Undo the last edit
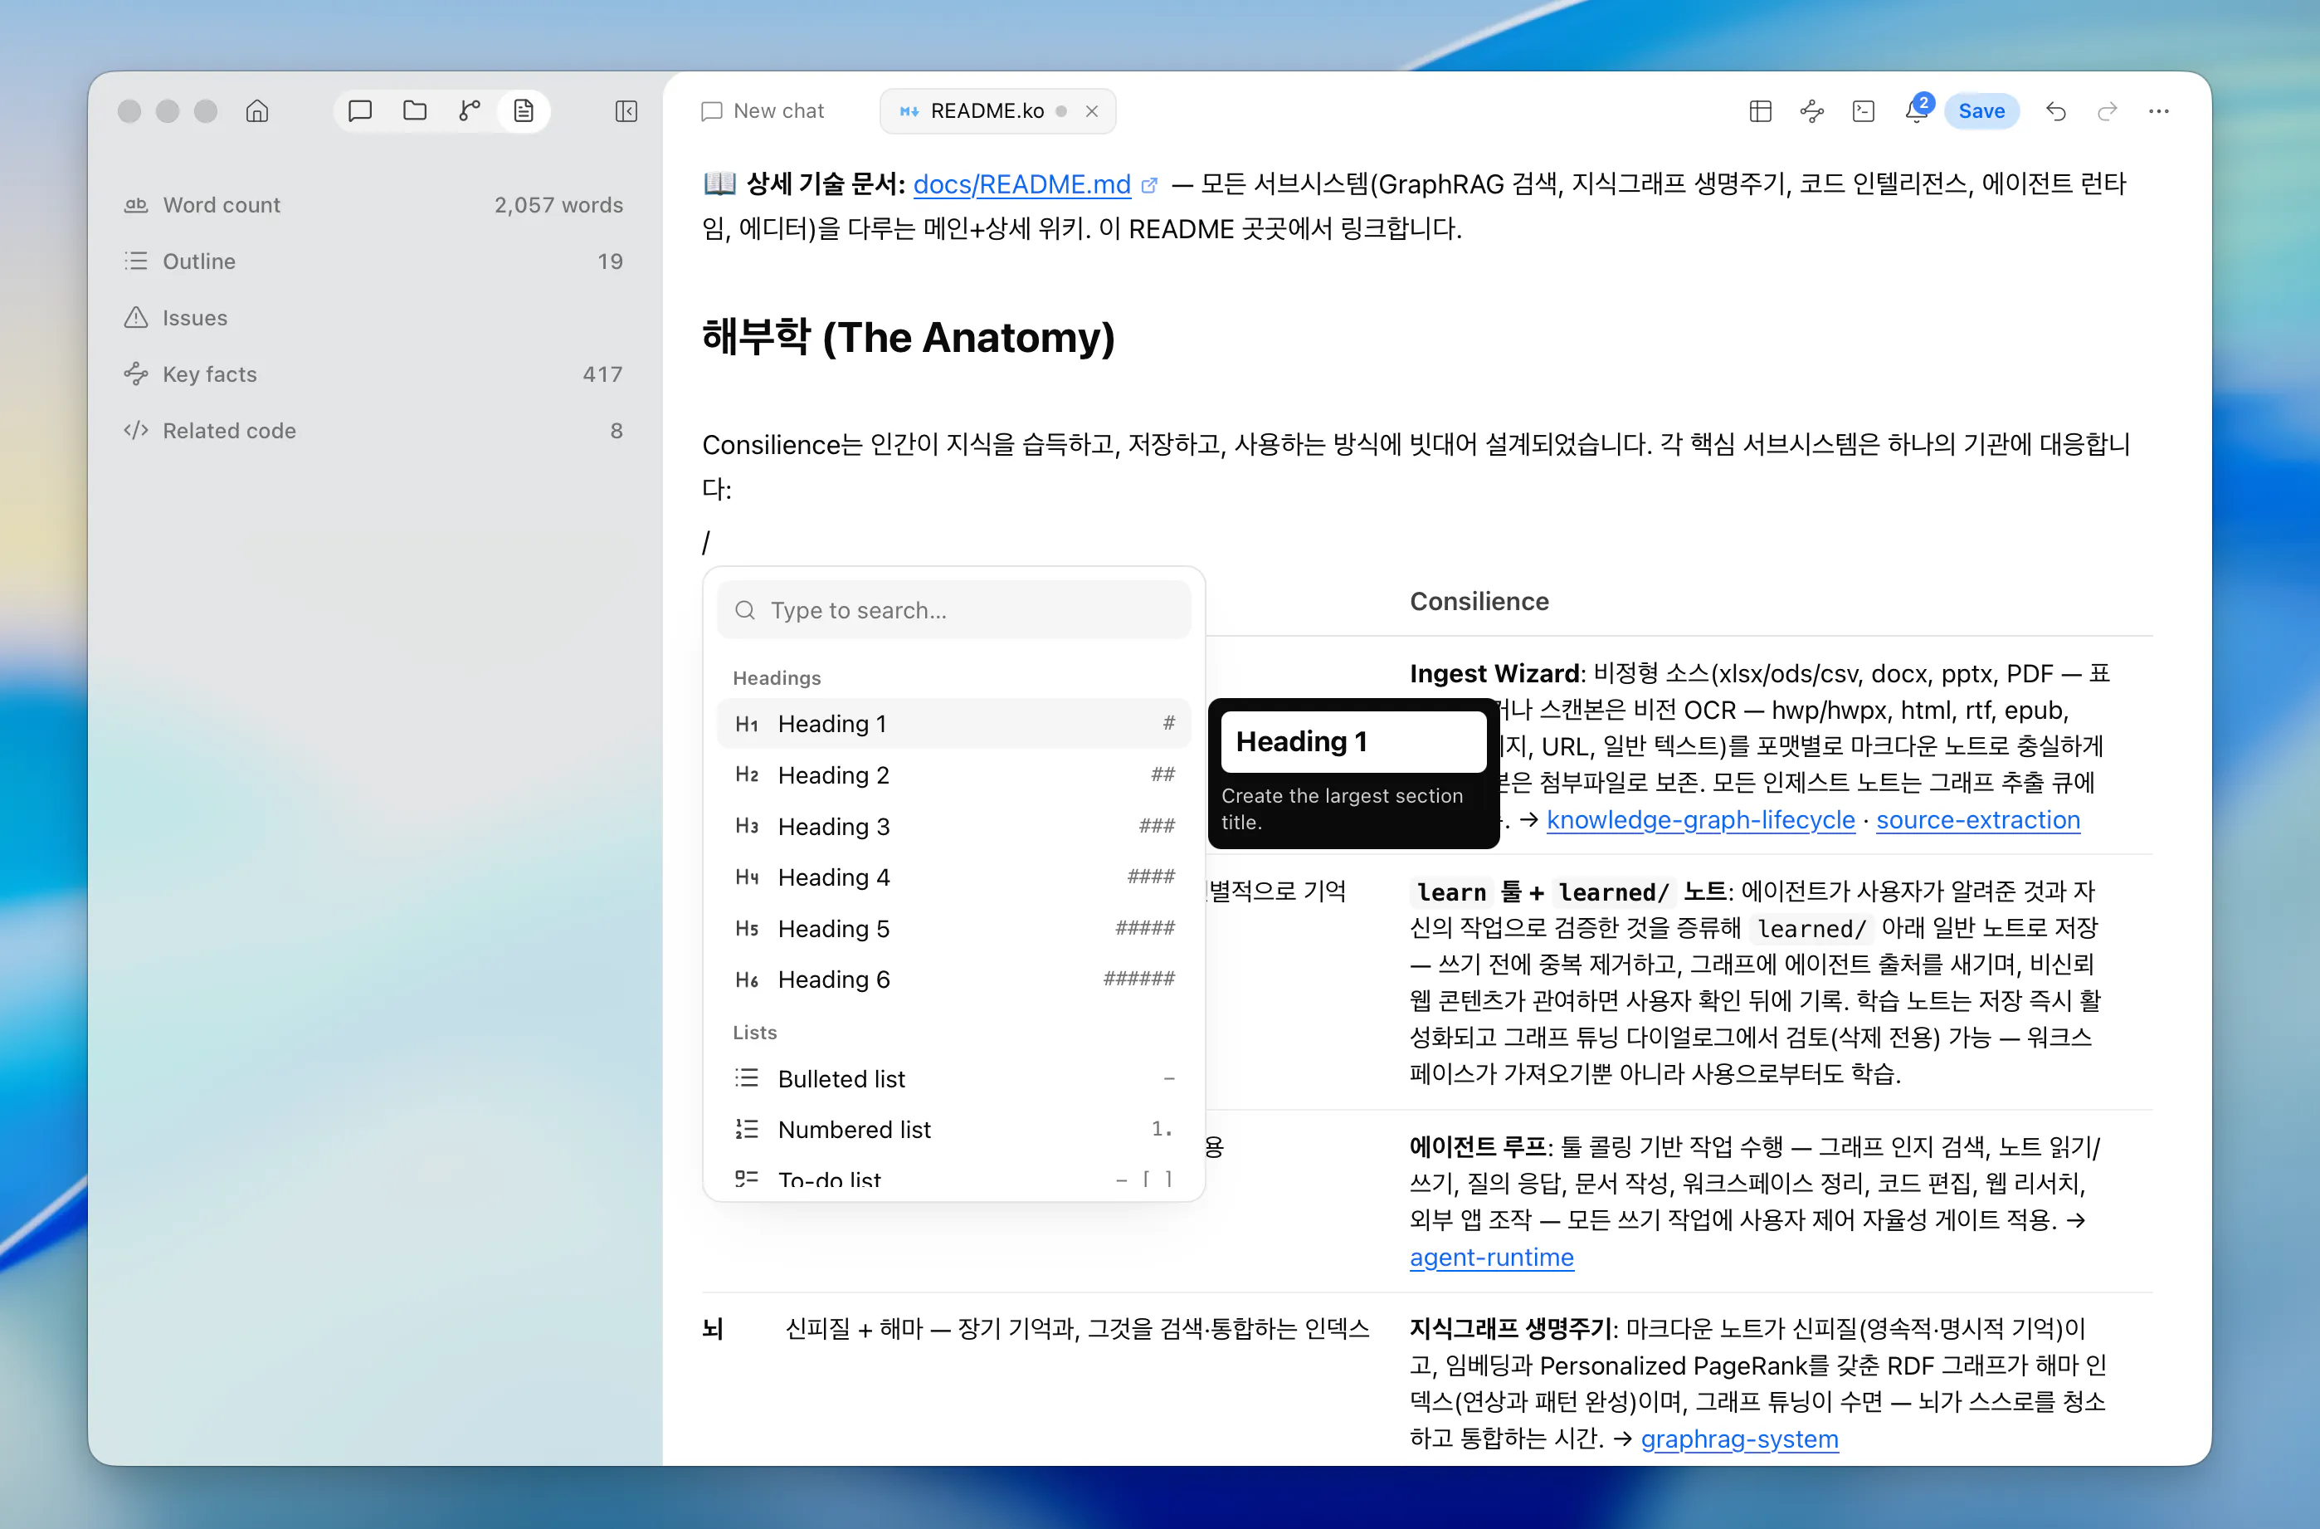The width and height of the screenshot is (2320, 1529). click(2054, 111)
